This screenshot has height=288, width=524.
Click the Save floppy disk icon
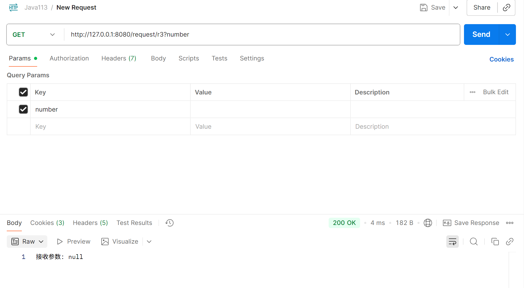click(x=424, y=8)
